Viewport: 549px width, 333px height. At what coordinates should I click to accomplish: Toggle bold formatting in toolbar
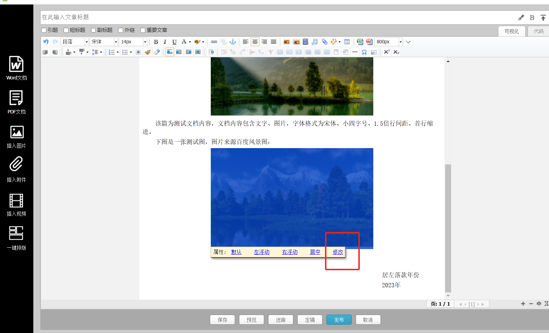pyautogui.click(x=156, y=42)
